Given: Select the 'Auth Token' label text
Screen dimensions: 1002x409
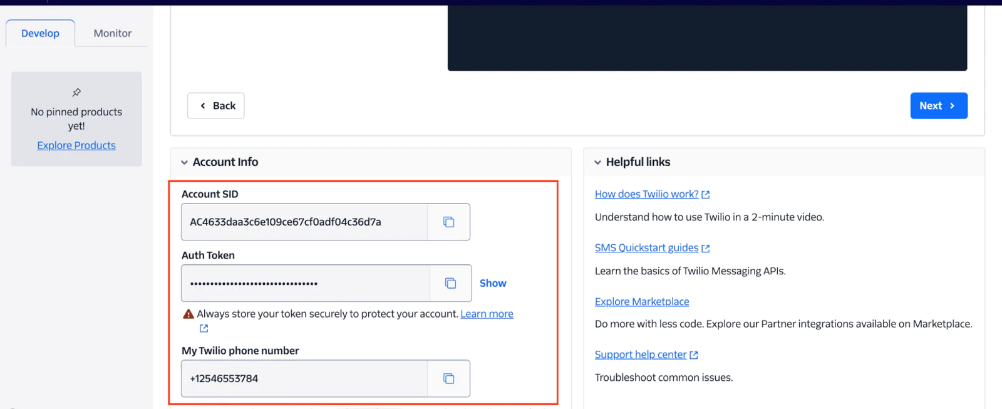Looking at the screenshot, I should [x=208, y=256].
